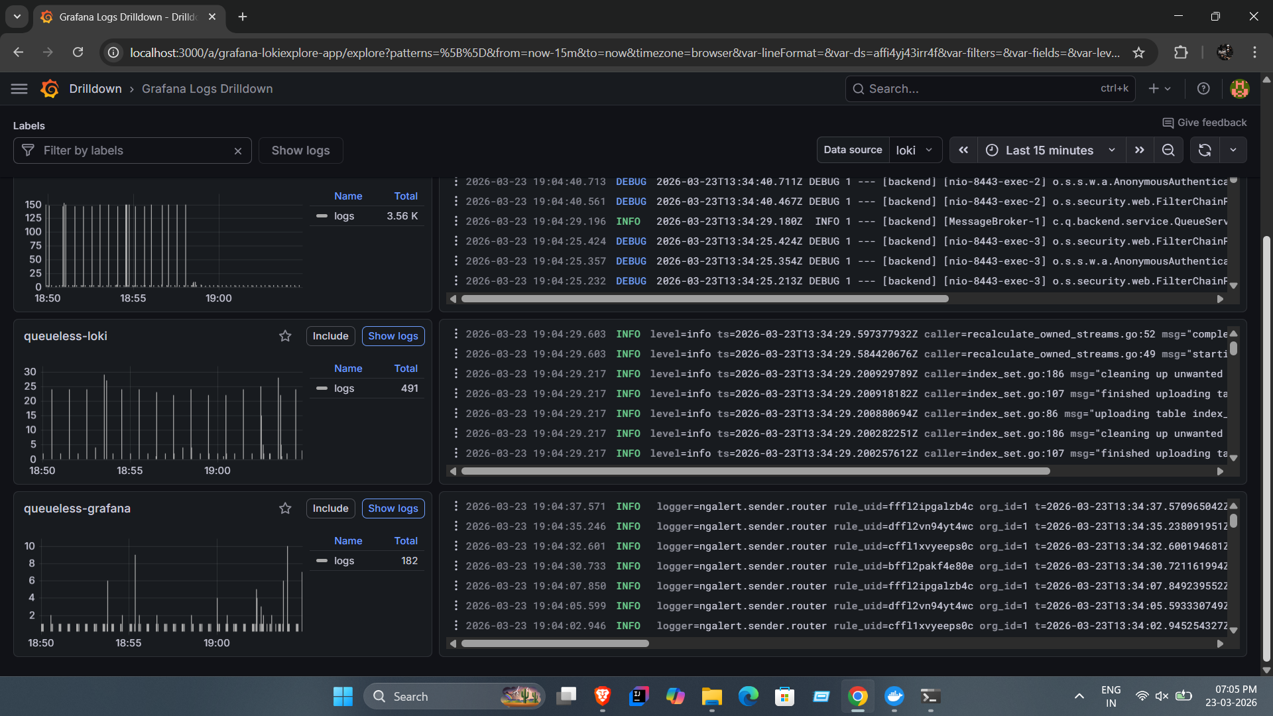This screenshot has width=1273, height=716.
Task: Include queueless-grafana in filters
Action: (x=330, y=508)
